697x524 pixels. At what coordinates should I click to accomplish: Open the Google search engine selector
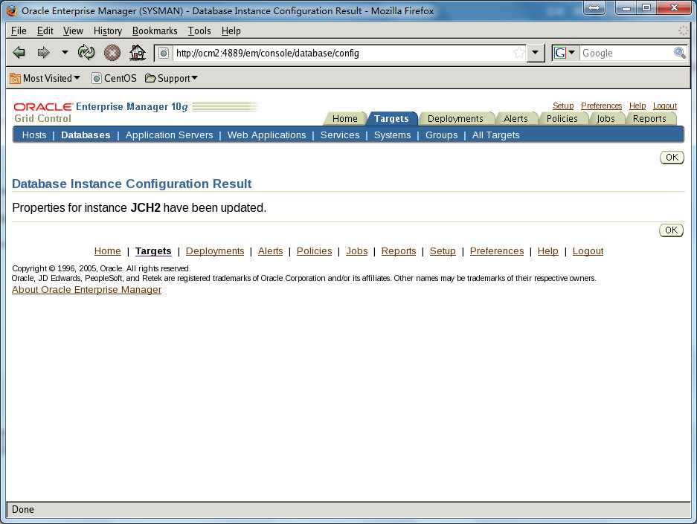[565, 53]
